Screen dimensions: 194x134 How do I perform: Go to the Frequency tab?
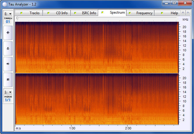click(x=141, y=13)
